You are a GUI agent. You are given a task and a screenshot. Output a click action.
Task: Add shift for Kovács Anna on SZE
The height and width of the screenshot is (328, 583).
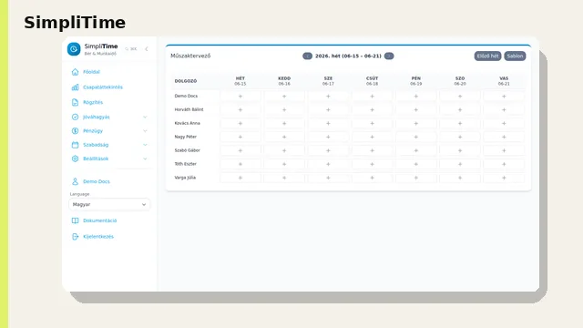[328, 124]
